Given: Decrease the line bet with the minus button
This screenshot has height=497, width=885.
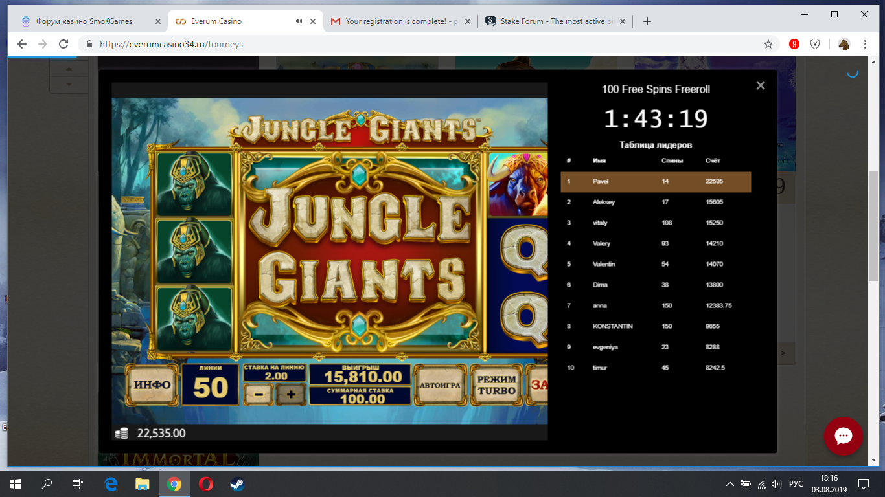Looking at the screenshot, I should coord(258,393).
